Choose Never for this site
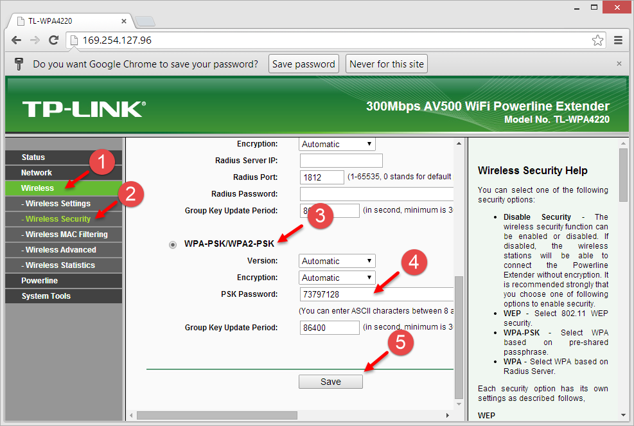Image resolution: width=634 pixels, height=426 pixels. coord(387,64)
